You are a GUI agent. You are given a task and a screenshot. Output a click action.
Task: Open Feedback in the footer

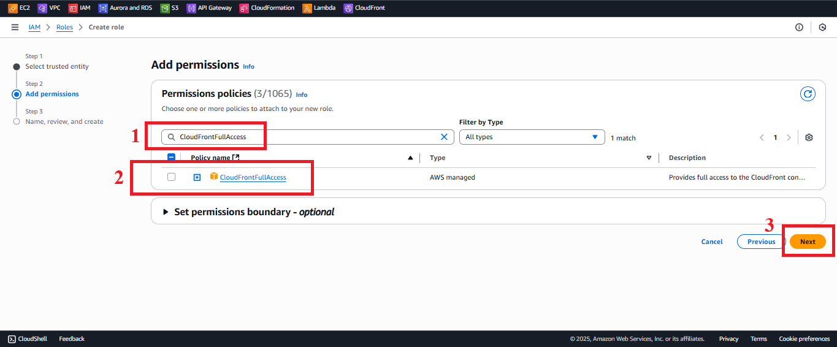point(72,339)
